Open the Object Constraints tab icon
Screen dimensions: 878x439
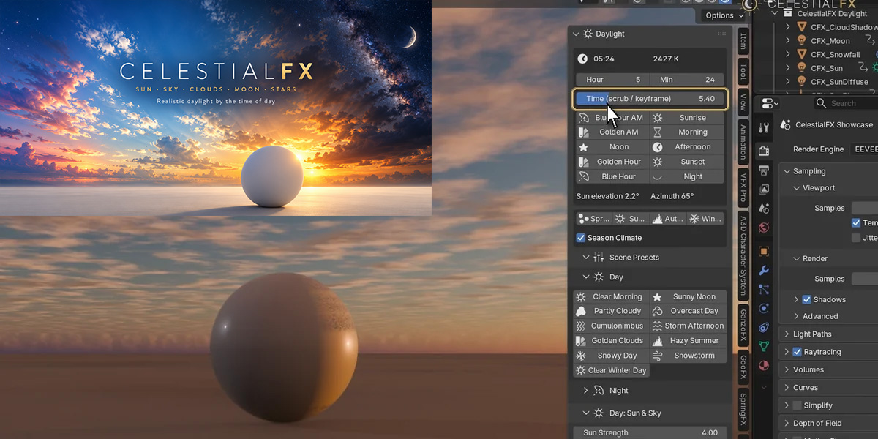764,327
